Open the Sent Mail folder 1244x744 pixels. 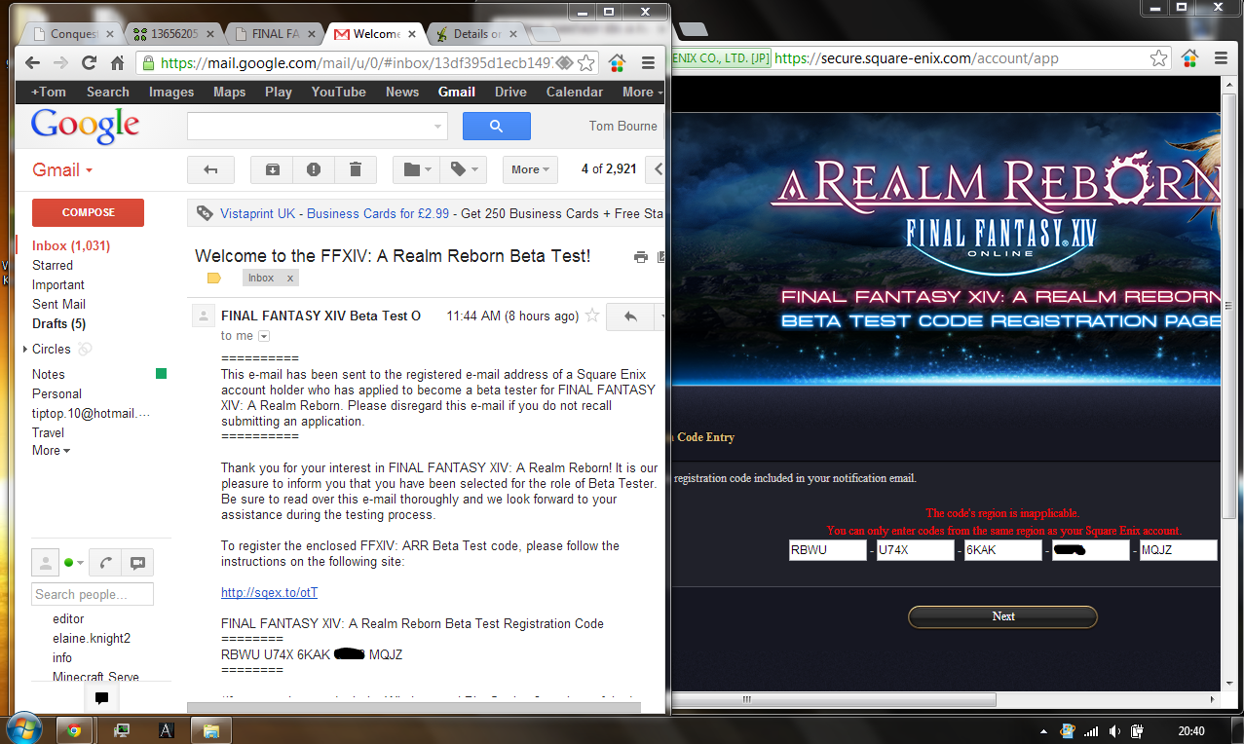click(x=58, y=305)
